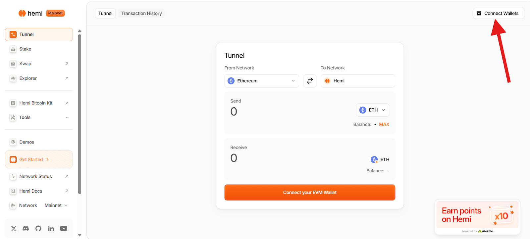The height and width of the screenshot is (239, 530).
Task: Click the external-link arrow beside Hemi Docs
Action: [67, 191]
